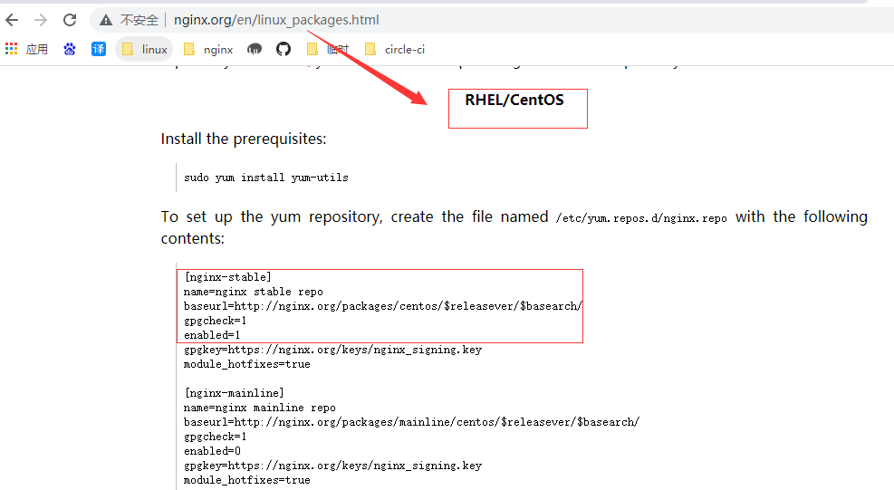Click the stable baseurl line
This screenshot has width=894, height=490.
coord(382,306)
